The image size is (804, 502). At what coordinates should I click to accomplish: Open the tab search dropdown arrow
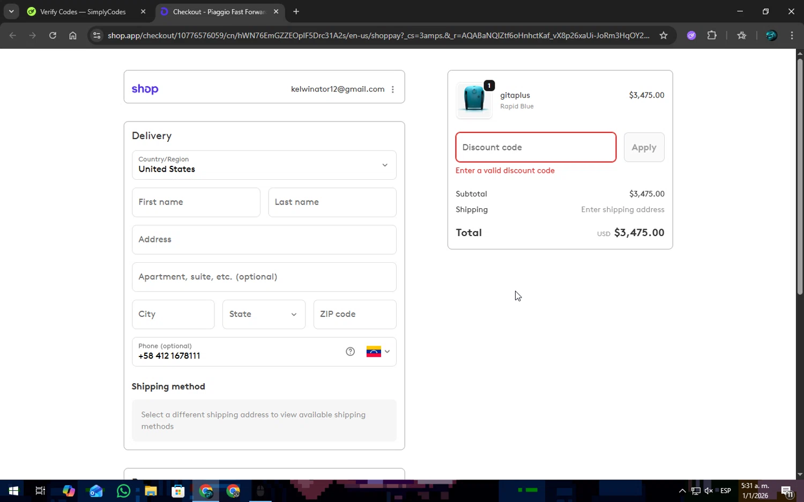11,11
